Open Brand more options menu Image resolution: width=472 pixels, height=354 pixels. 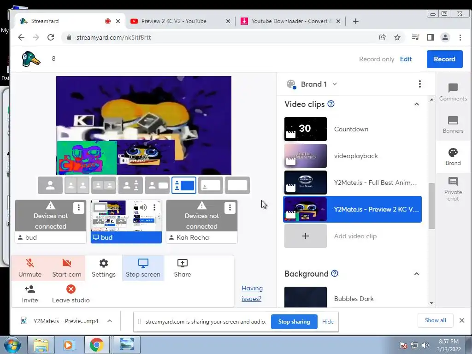click(x=419, y=84)
